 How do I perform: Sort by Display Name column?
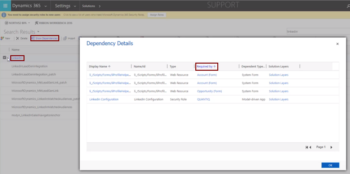coord(100,67)
